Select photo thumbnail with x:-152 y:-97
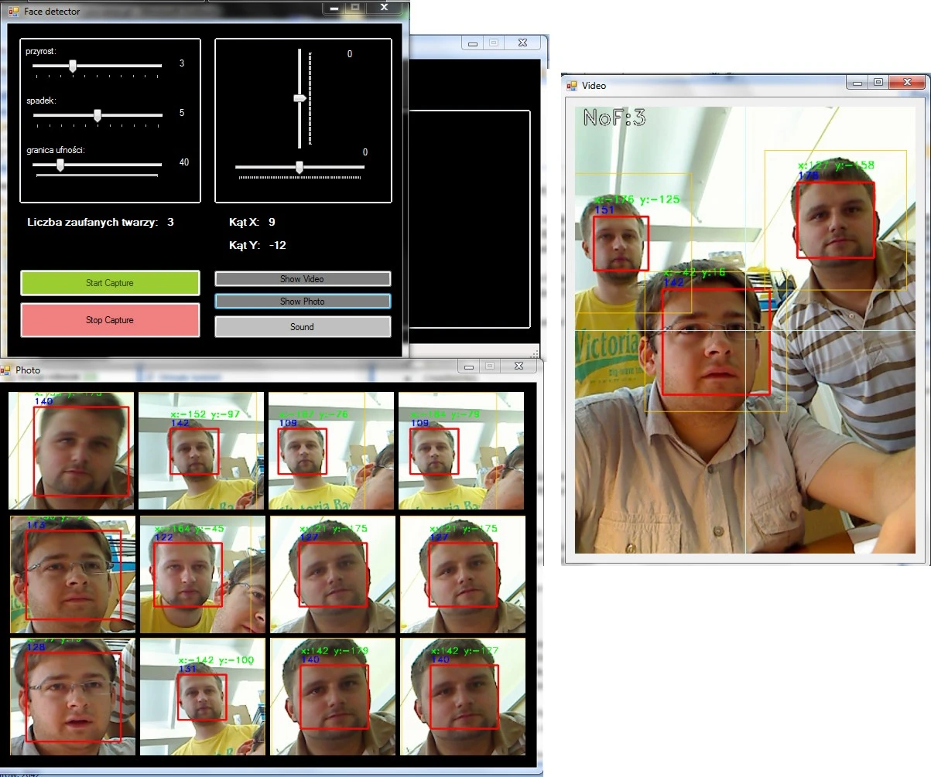The width and height of the screenshot is (931, 777). pos(201,451)
